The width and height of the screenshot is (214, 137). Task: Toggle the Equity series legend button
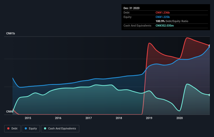[x=31, y=129]
